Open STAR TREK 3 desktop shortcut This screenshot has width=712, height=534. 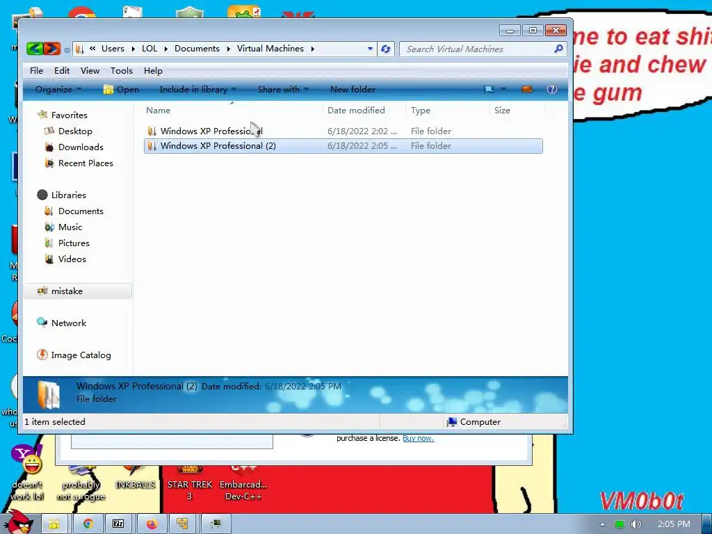point(190,485)
